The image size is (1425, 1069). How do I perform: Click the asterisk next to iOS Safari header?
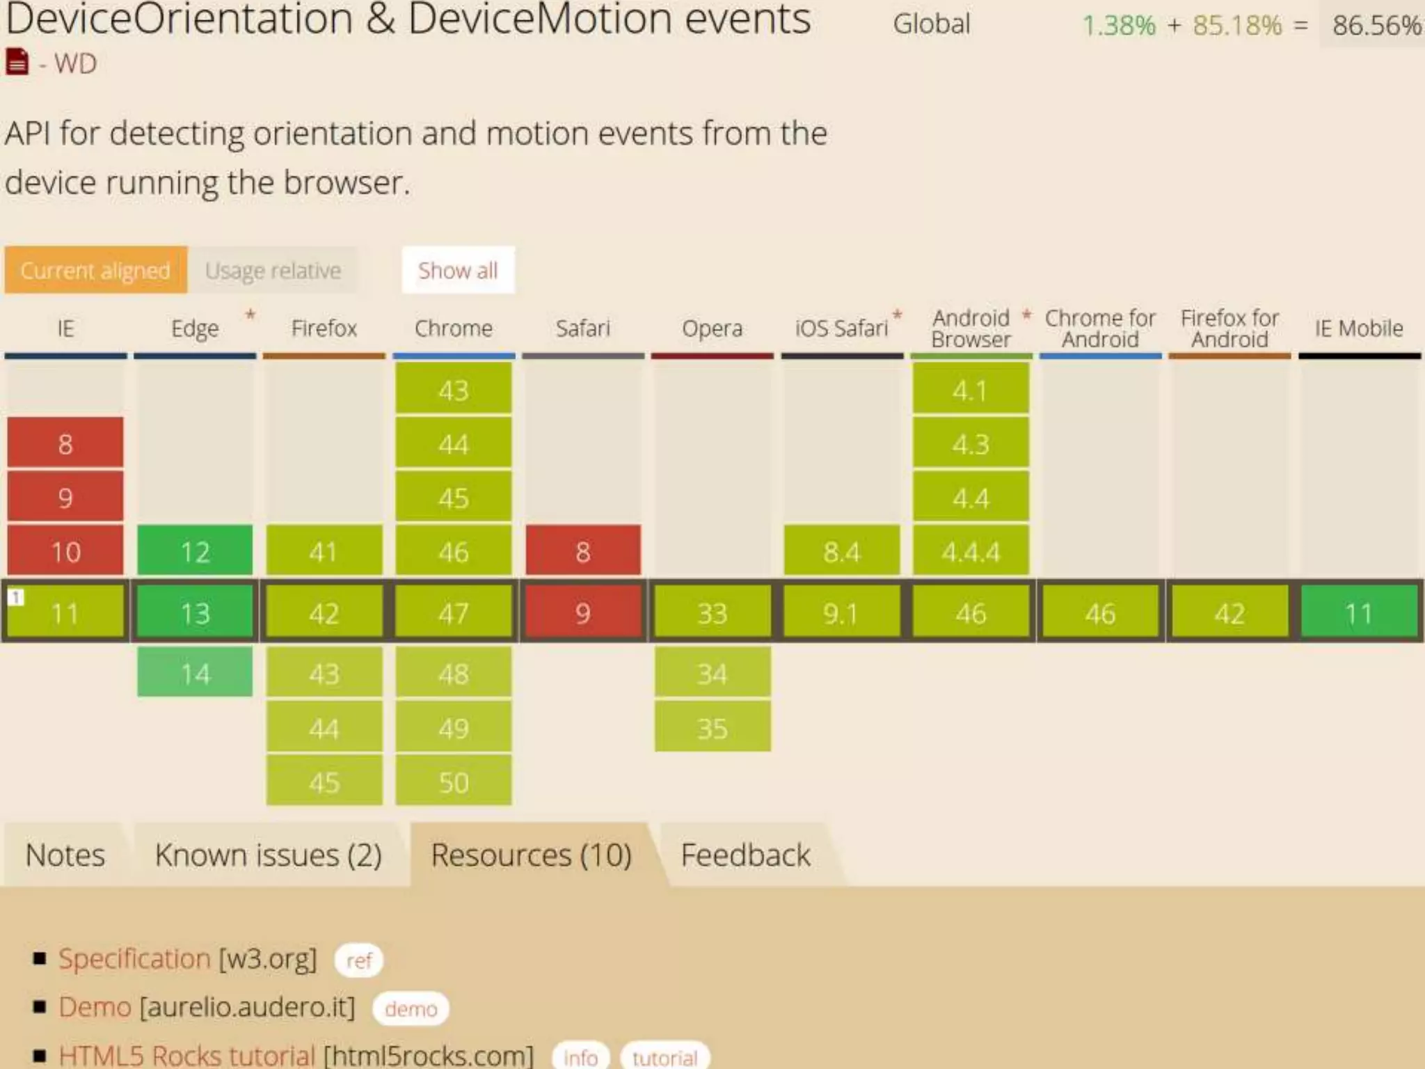point(898,317)
